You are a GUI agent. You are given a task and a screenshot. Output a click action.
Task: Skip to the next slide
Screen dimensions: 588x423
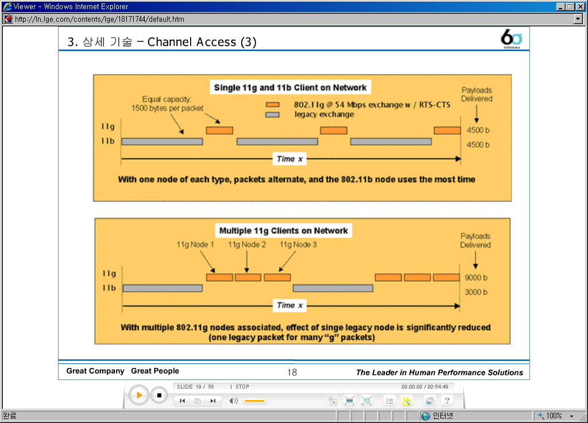click(x=213, y=401)
